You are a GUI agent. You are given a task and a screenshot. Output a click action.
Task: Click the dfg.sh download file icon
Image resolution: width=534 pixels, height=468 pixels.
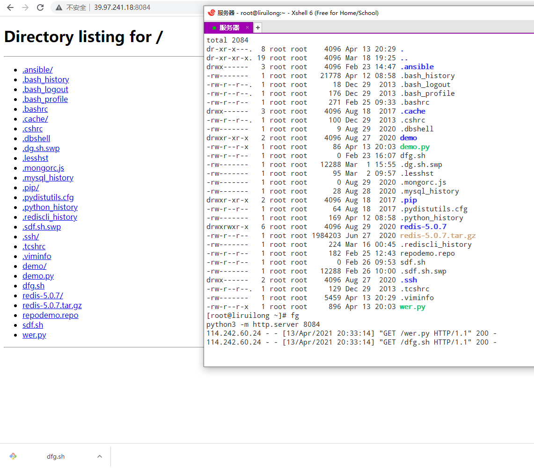tap(13, 456)
